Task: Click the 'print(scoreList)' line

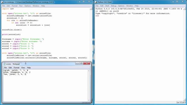Action: point(11,34)
